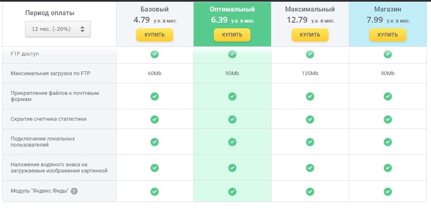Click Купить button for Магазин plan
This screenshot has height=209, width=431.
[387, 35]
